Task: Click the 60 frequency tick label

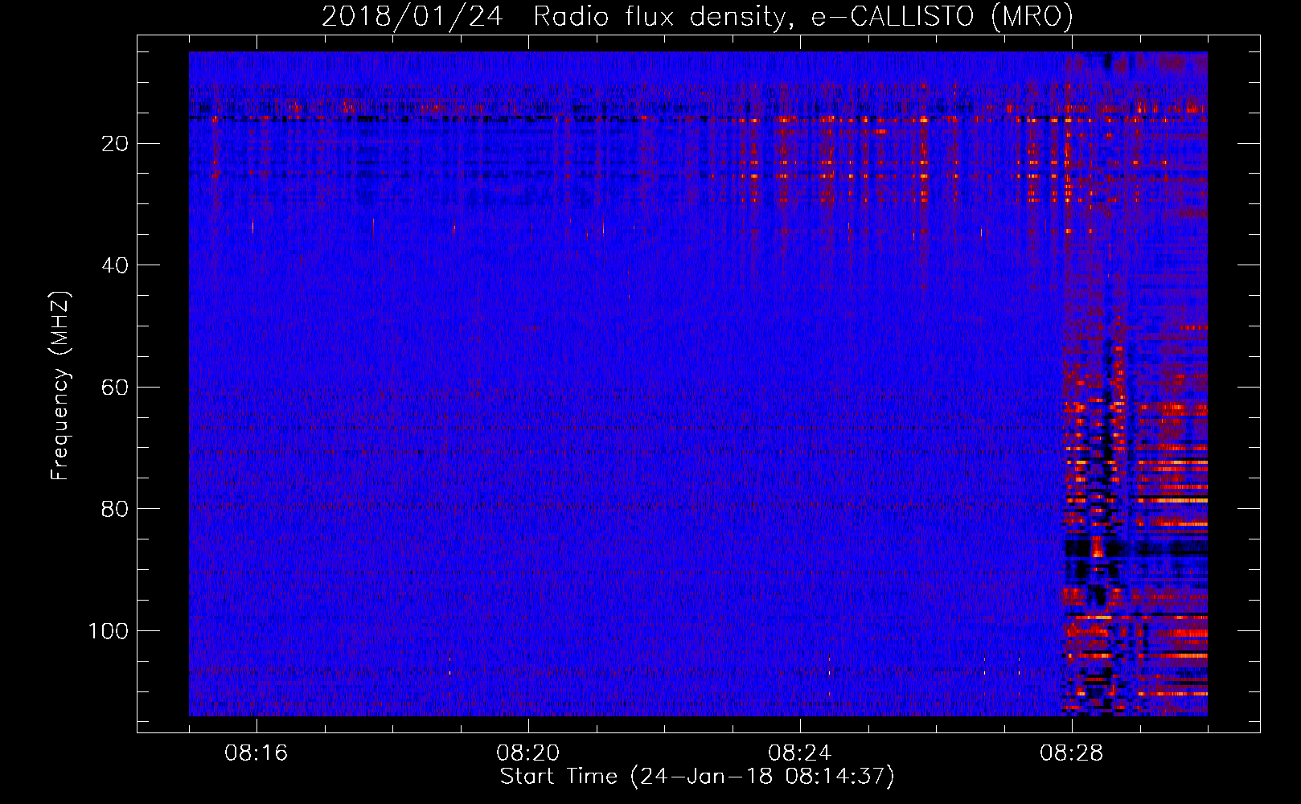Action: pos(116,387)
